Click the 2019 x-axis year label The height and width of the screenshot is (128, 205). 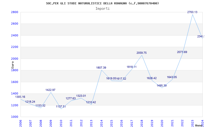point(152,123)
